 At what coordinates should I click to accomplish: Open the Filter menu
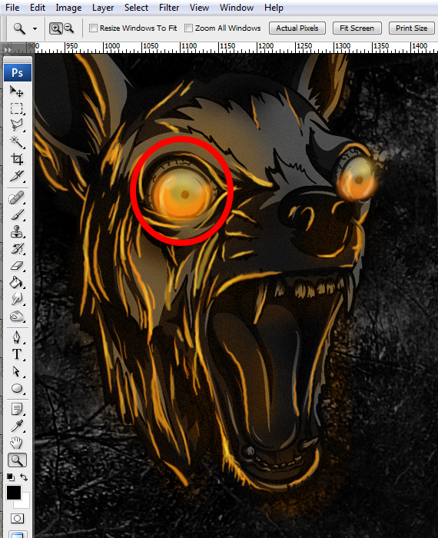pos(169,8)
